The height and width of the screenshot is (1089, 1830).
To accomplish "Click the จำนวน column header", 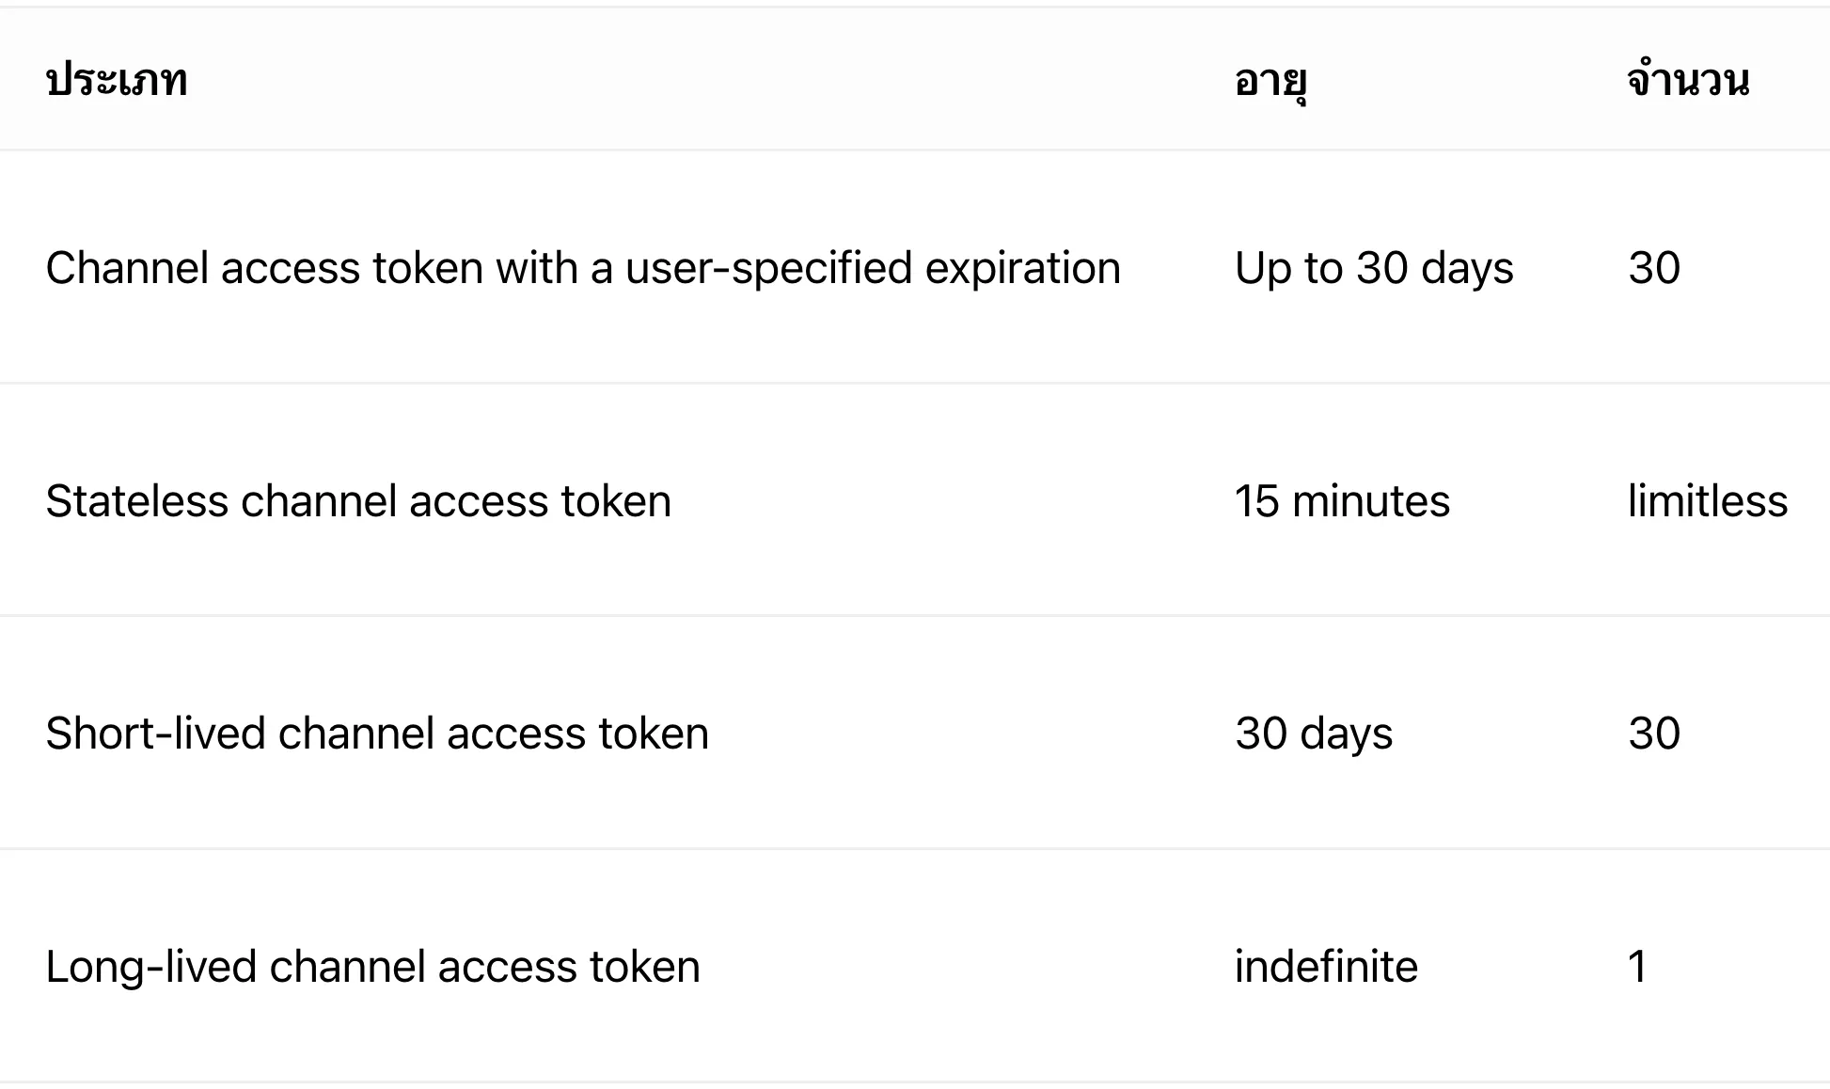I will 1688,78.
